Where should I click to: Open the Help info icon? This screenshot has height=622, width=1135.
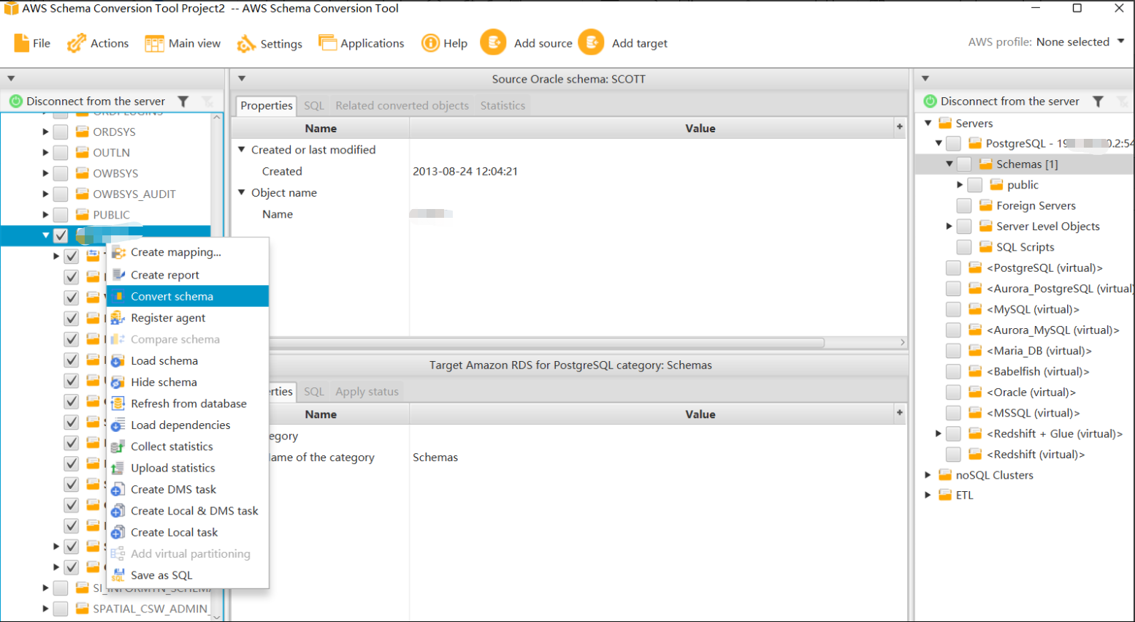point(430,43)
